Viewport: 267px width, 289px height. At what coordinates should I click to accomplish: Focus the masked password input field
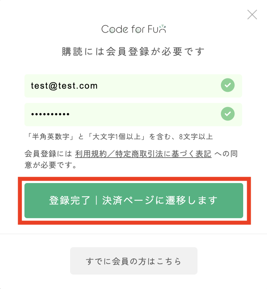[x=133, y=115]
